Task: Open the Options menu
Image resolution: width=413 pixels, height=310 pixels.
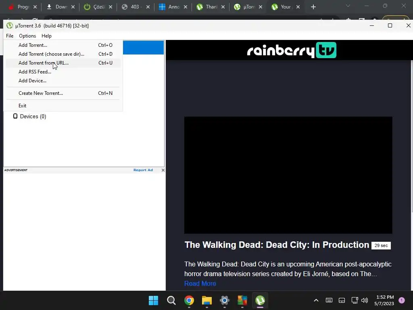Action: [x=27, y=36]
